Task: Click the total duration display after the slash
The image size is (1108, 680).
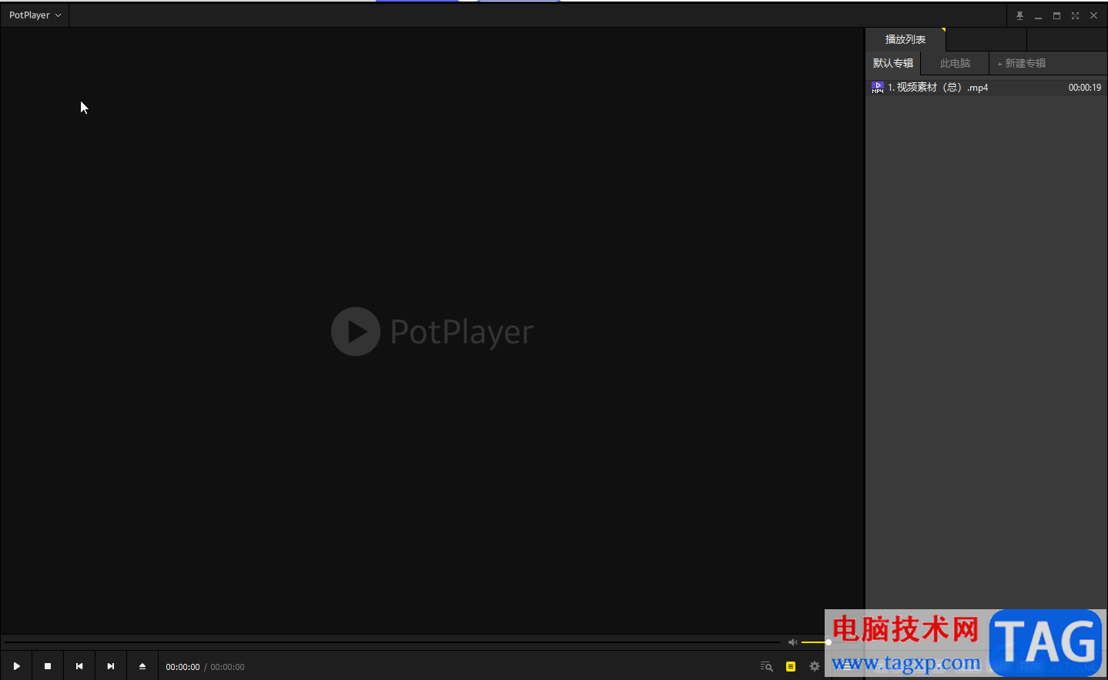Action: [x=227, y=667]
